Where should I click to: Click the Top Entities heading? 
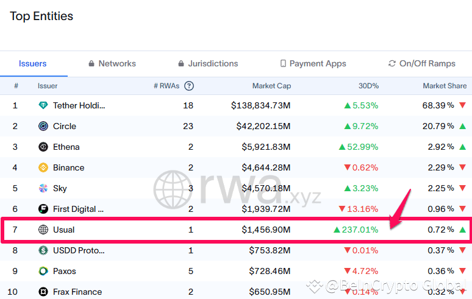pos(41,16)
